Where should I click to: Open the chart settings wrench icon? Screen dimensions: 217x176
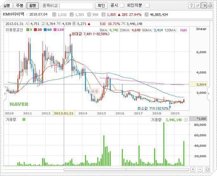pos(191,5)
